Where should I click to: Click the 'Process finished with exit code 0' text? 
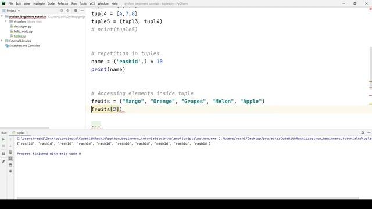(49, 154)
